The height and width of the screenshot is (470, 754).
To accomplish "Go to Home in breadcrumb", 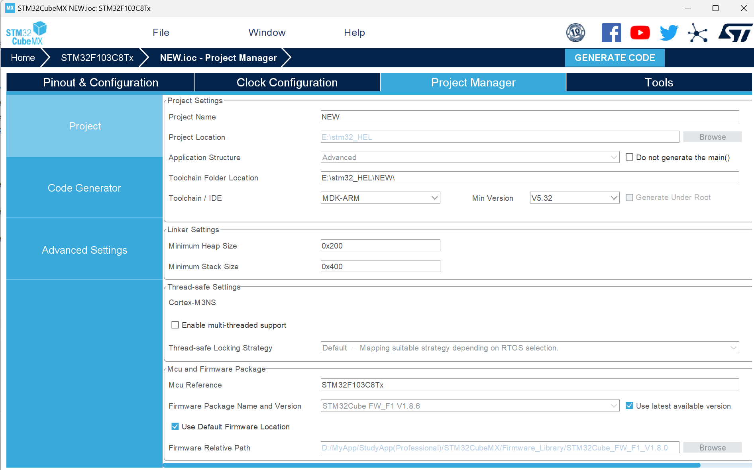I will pos(23,58).
